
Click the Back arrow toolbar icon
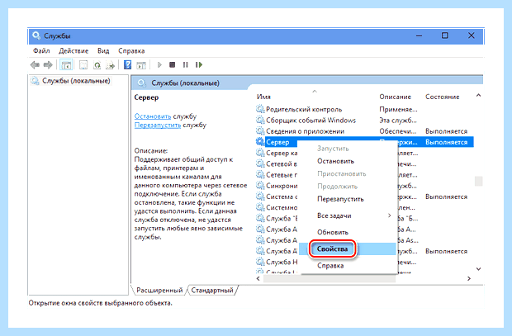[35, 65]
